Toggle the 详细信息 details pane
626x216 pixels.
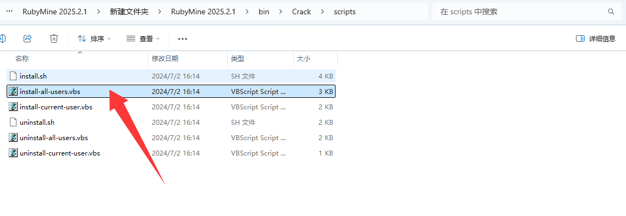coord(596,38)
